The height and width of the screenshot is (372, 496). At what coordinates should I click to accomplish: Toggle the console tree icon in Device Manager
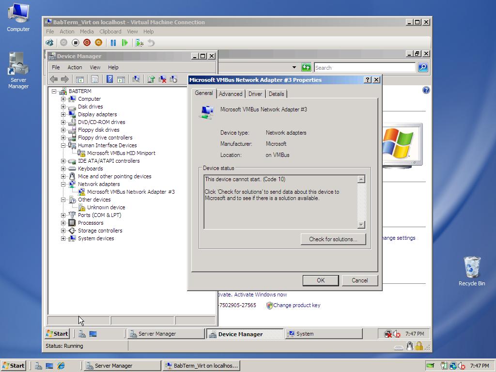80,79
